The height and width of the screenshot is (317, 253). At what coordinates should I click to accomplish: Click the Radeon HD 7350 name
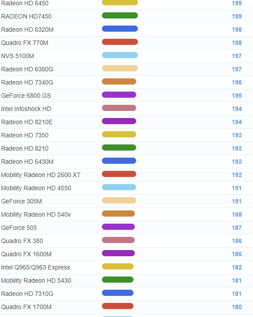pyautogui.click(x=25, y=135)
